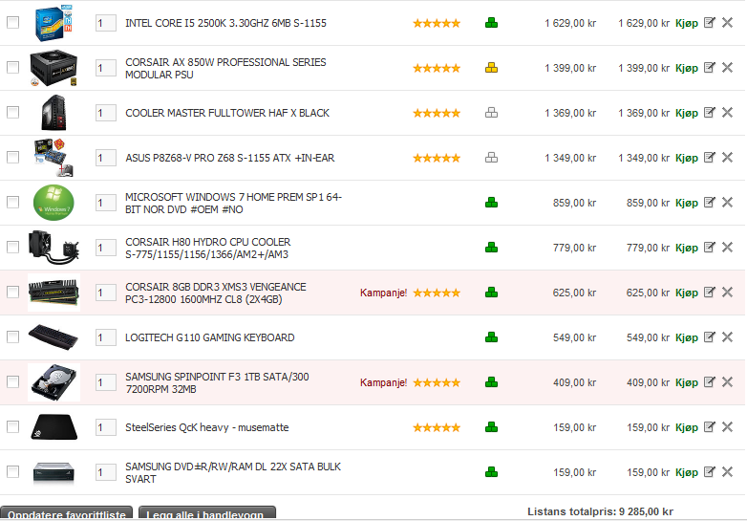747x521 pixels.
Task: Remove Samsung Spinpoint F3 with X icon
Action: 727,381
